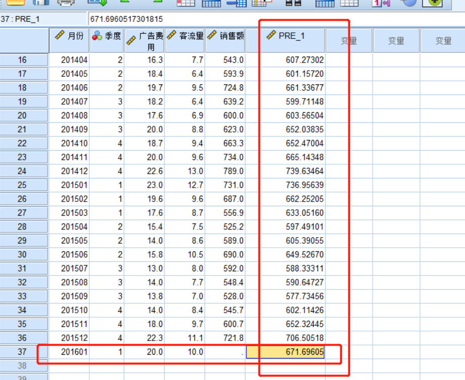Click advertising cost cell 23.0
465x380 pixels.
click(x=144, y=185)
